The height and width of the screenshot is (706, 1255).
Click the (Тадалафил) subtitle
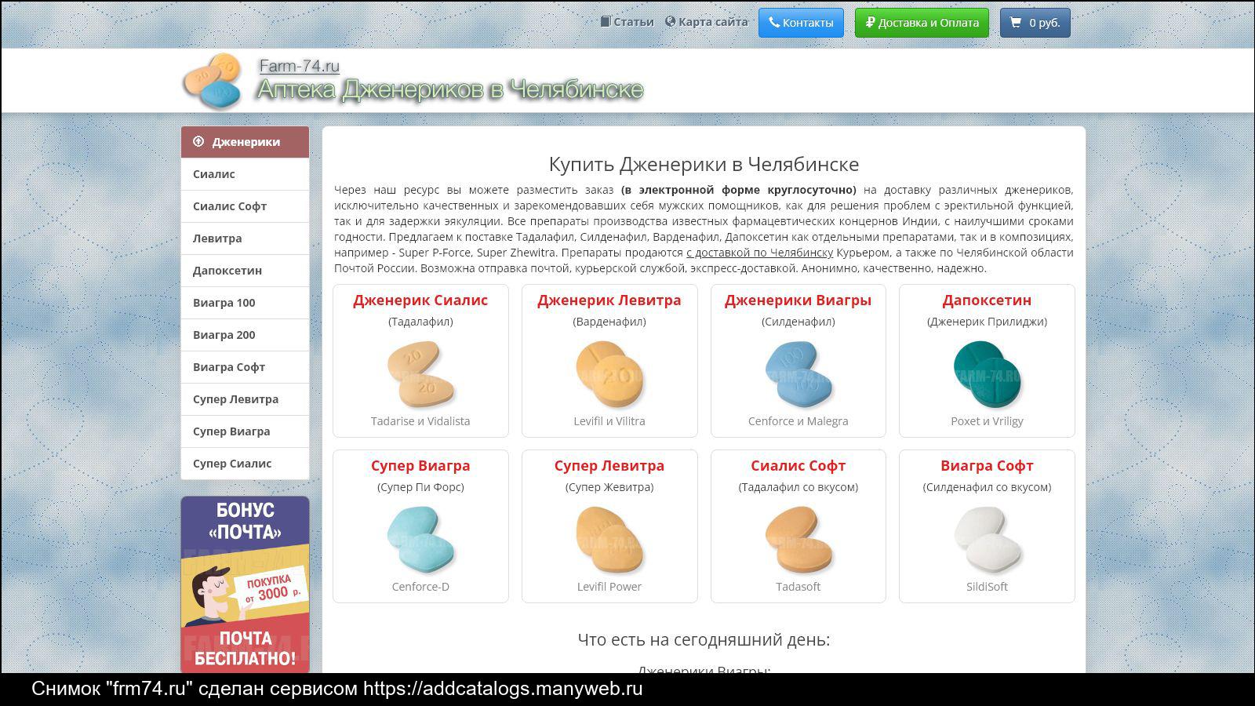(420, 322)
